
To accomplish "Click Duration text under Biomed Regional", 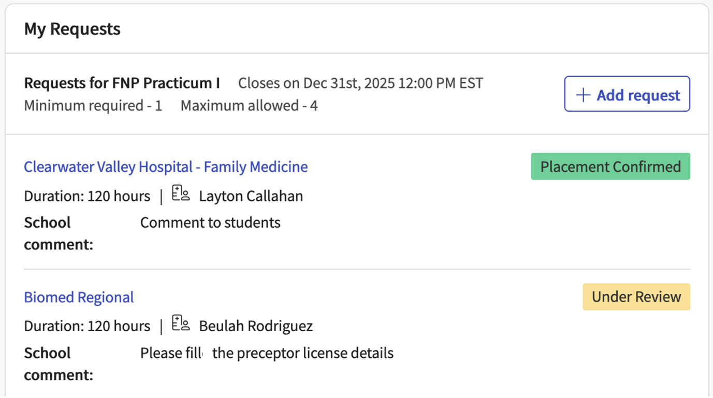I will pyautogui.click(x=87, y=326).
